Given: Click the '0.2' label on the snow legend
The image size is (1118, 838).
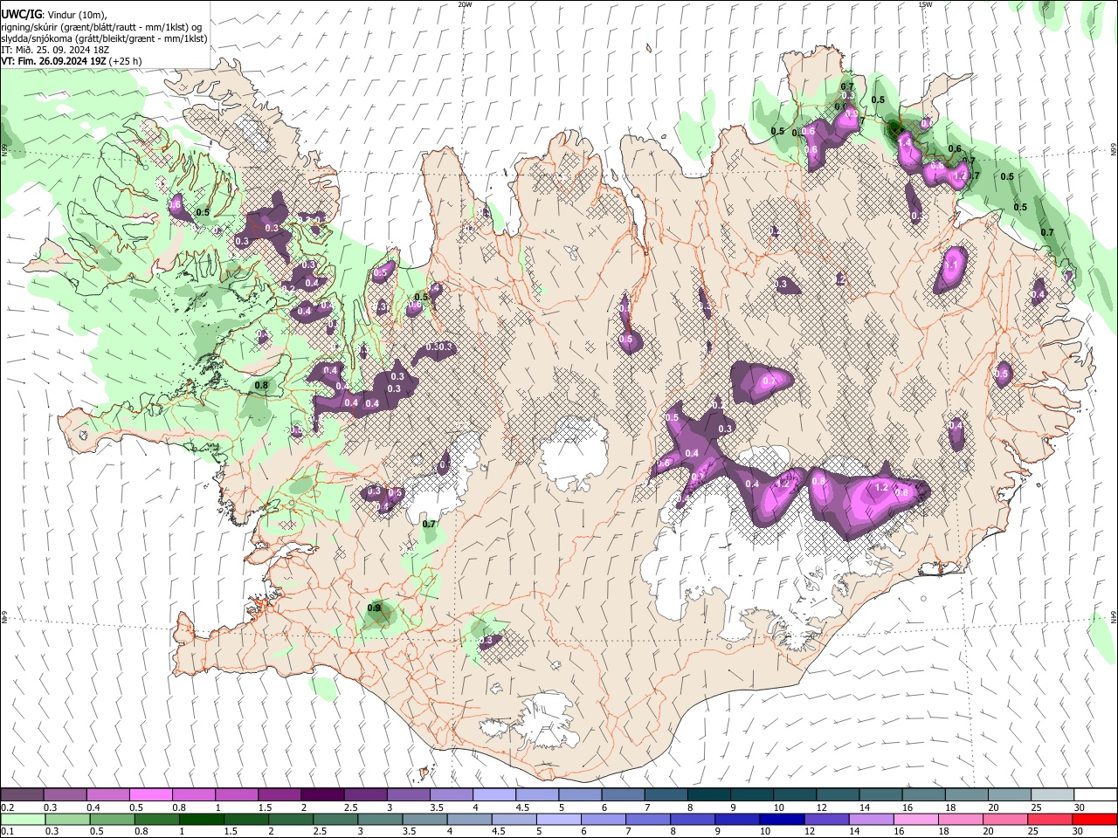Looking at the screenshot, I should coord(7,807).
